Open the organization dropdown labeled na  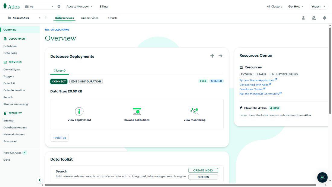click(x=39, y=6)
